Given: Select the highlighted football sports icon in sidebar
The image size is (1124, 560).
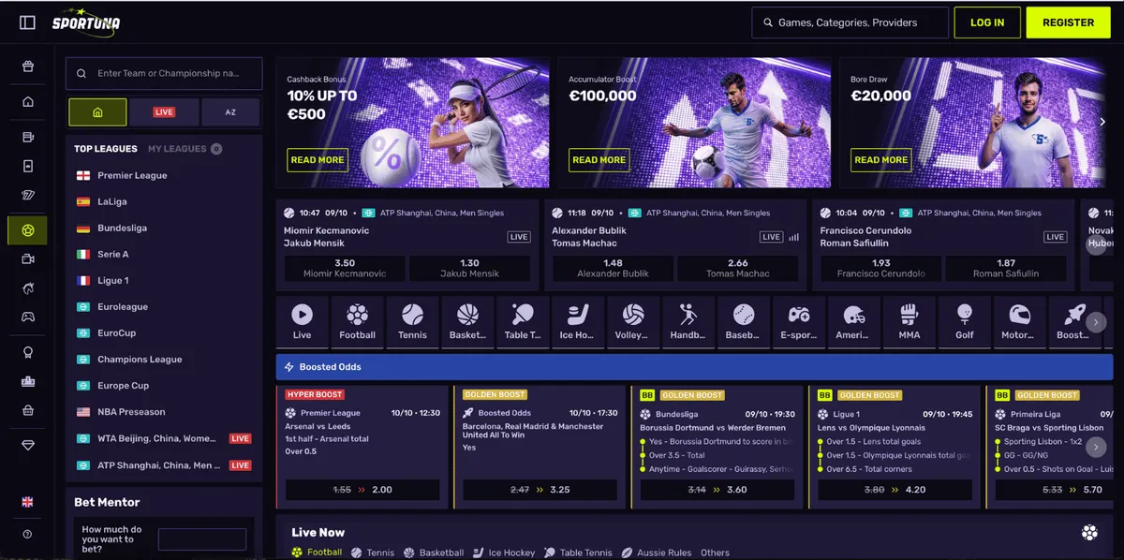Looking at the screenshot, I should (x=28, y=230).
